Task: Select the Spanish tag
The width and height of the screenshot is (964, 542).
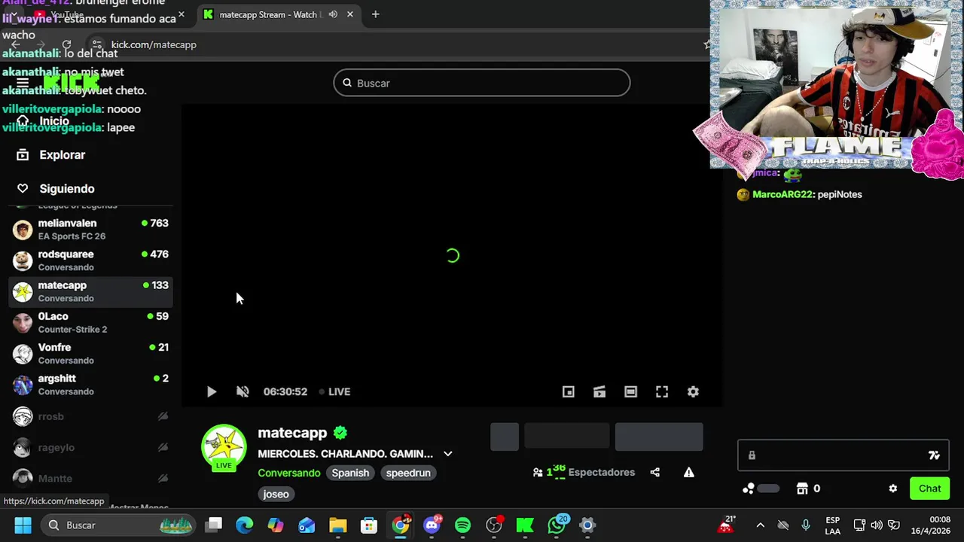Action: pyautogui.click(x=350, y=473)
